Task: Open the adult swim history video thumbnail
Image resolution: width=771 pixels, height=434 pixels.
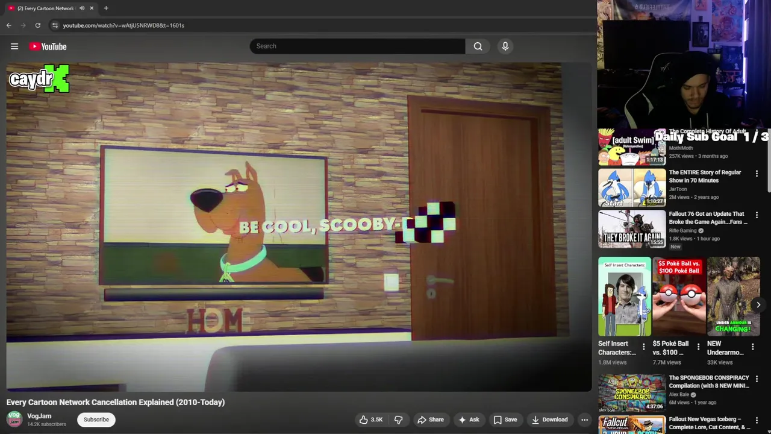Action: tap(631, 146)
